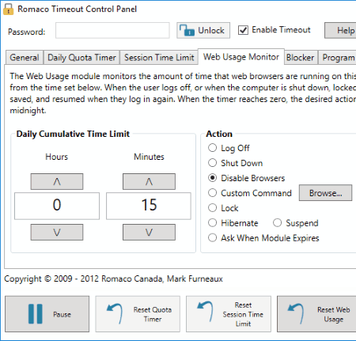Click the Hours value field showing 0
Screen dimensions: 356x341
point(57,206)
